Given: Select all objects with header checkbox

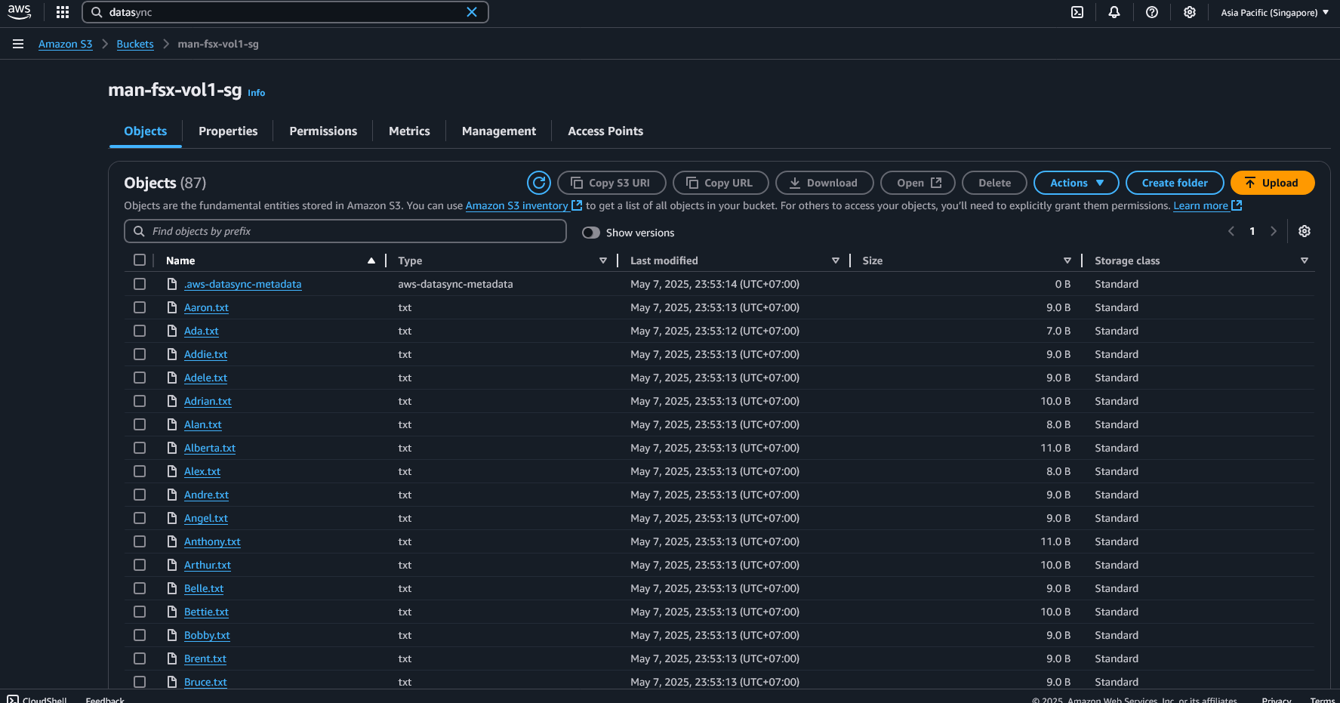Looking at the screenshot, I should click(140, 260).
